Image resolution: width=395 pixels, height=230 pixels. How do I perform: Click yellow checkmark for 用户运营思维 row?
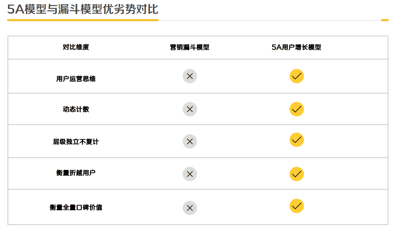[296, 76]
